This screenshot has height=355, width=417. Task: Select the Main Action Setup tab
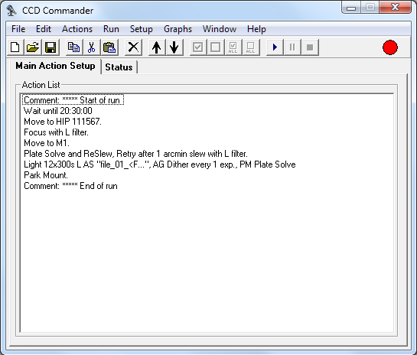[x=55, y=66]
